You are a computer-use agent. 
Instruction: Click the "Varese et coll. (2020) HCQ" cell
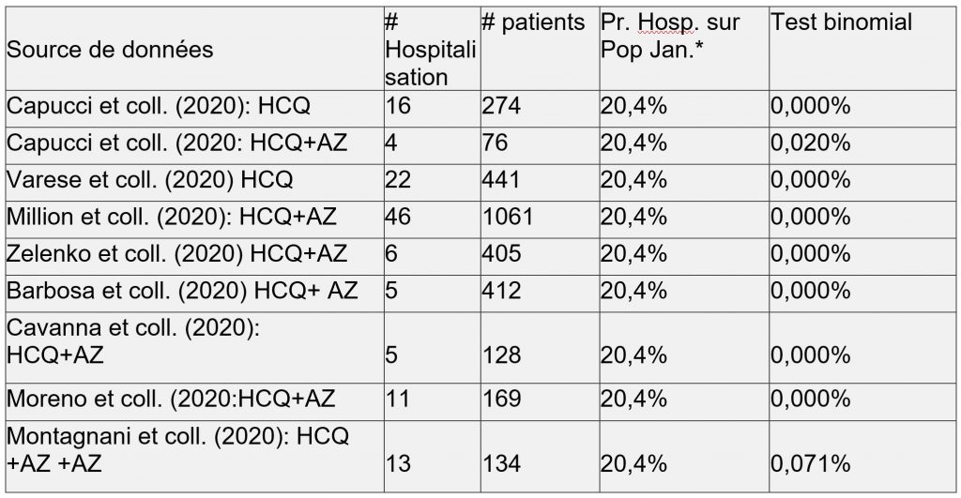point(149,179)
